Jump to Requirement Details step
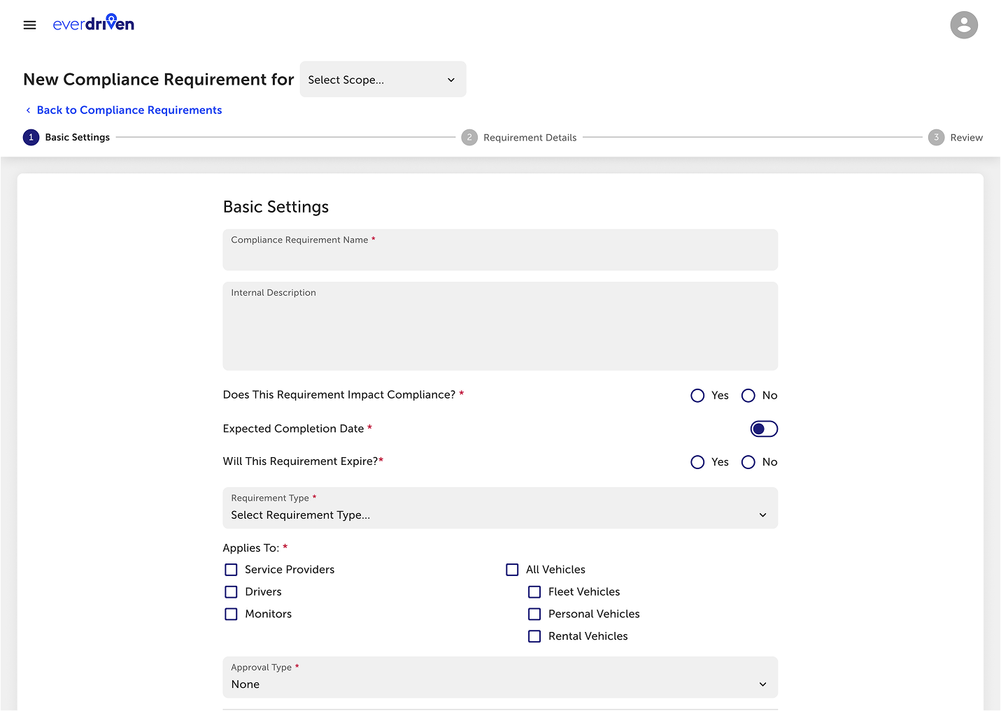This screenshot has width=1001, height=711. point(519,138)
